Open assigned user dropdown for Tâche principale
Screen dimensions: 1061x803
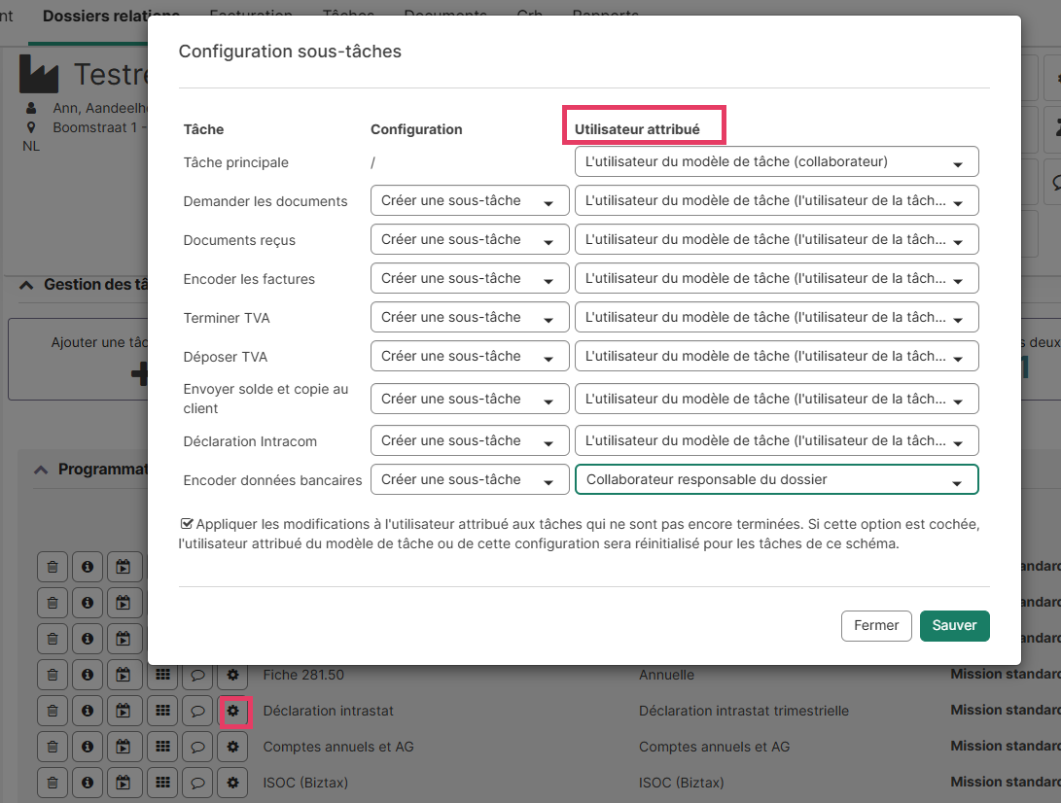[x=777, y=161]
